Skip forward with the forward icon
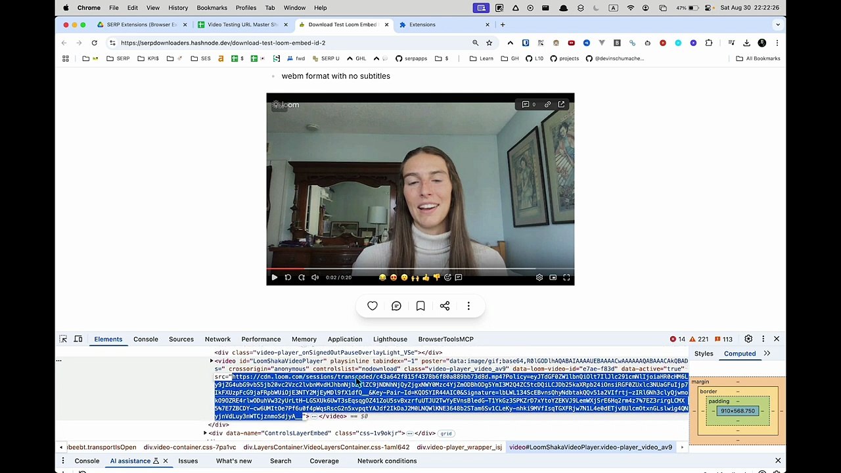Viewport: 841px width, 473px height. [302, 277]
